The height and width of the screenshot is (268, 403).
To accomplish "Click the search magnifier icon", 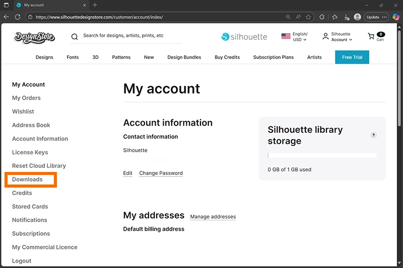I will [x=75, y=37].
